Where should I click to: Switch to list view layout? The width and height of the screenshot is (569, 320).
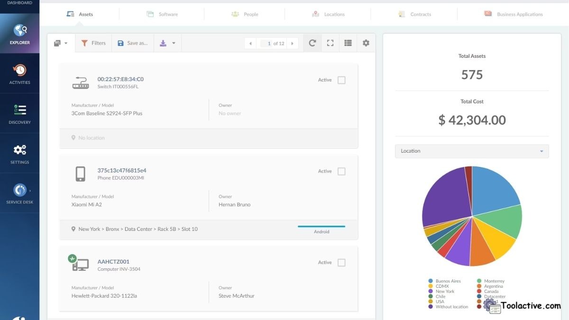348,43
